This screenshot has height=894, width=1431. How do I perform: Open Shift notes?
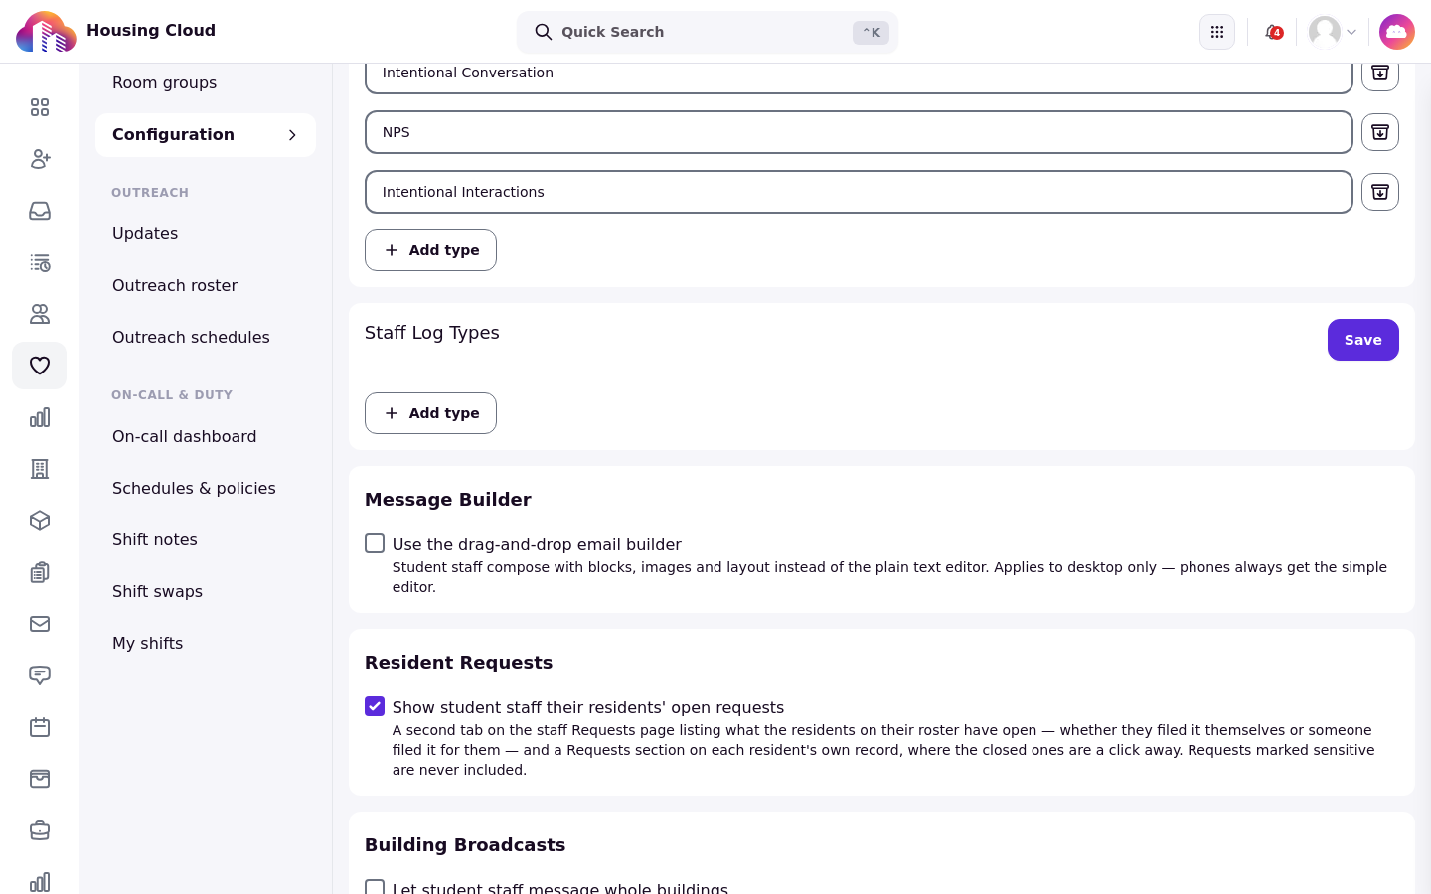[155, 540]
